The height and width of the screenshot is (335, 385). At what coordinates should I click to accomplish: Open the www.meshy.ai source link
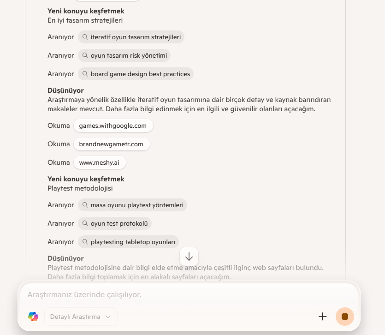point(100,162)
